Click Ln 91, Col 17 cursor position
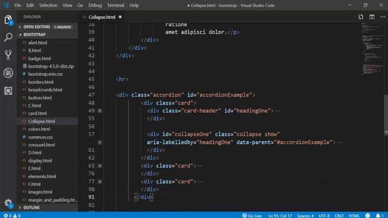This screenshot has height=218, width=388. point(280,216)
